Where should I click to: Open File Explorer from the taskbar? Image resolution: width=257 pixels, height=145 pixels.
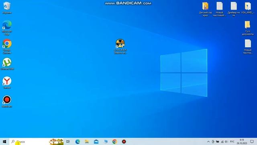click(87, 141)
